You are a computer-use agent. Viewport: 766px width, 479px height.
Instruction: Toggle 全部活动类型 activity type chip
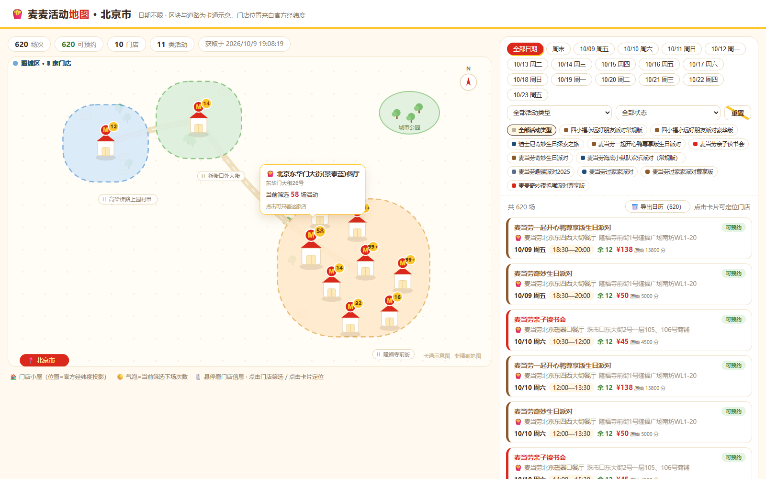point(531,130)
